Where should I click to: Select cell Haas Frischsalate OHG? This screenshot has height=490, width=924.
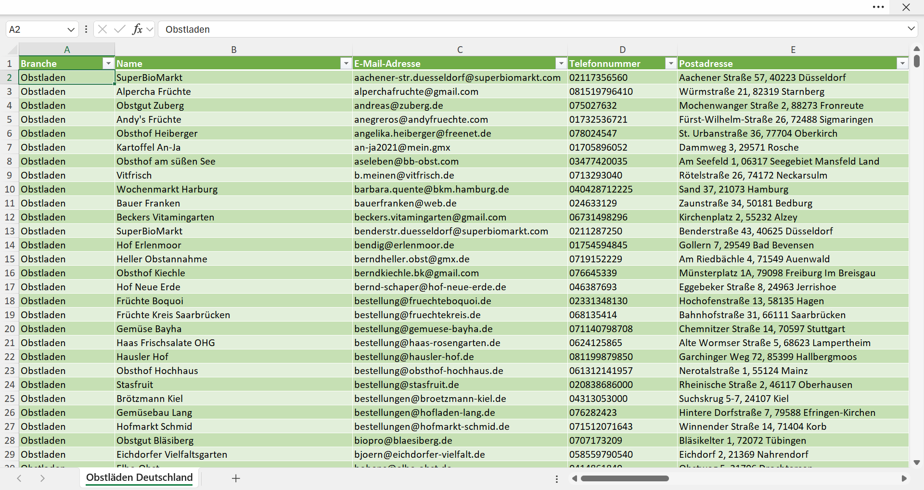pos(234,343)
